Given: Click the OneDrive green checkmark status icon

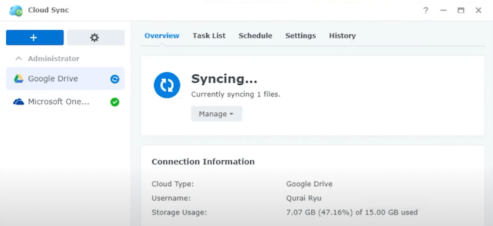Looking at the screenshot, I should [x=115, y=102].
